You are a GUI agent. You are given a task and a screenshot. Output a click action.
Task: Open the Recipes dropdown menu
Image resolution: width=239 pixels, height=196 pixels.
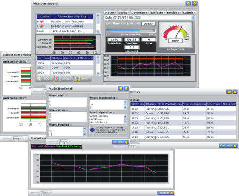coord(174,13)
